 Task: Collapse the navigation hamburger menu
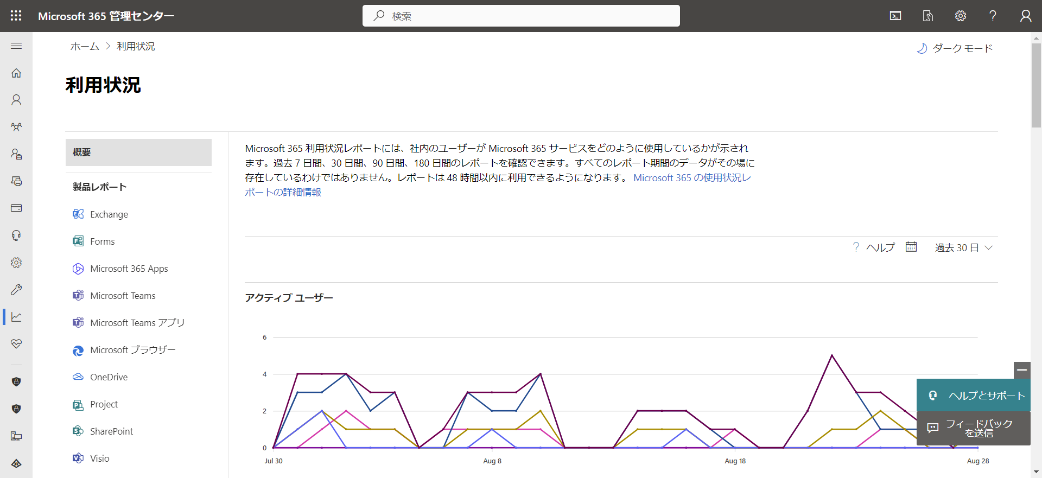16,46
